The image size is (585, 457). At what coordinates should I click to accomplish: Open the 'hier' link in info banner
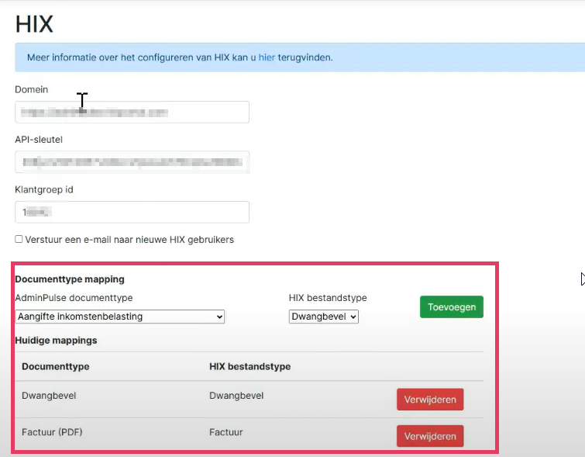267,57
